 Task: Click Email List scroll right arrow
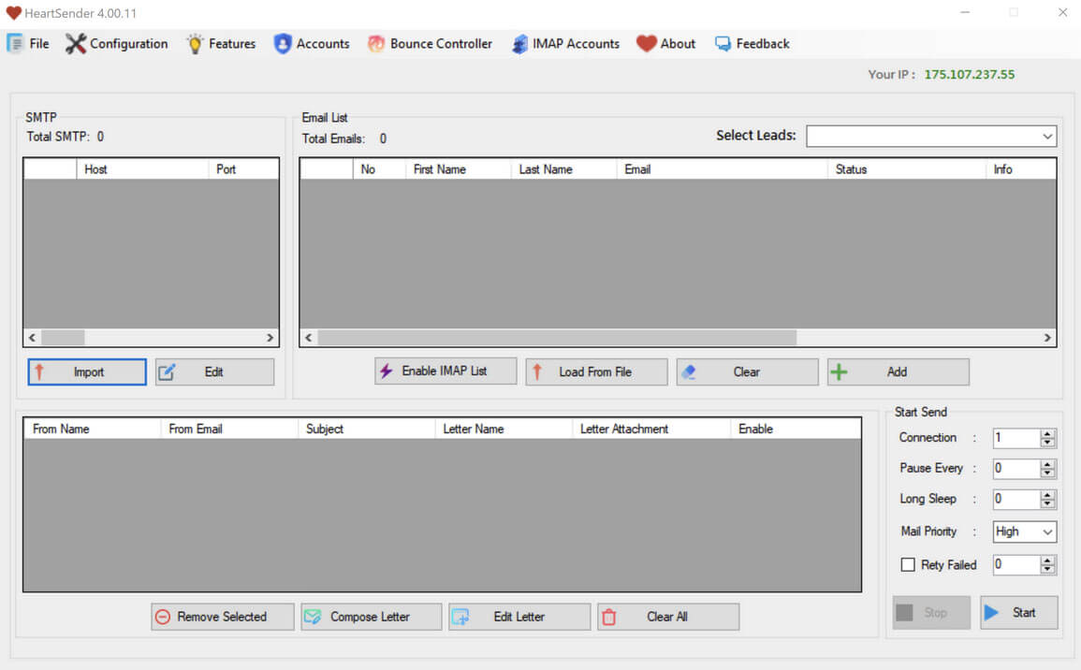[1047, 338]
